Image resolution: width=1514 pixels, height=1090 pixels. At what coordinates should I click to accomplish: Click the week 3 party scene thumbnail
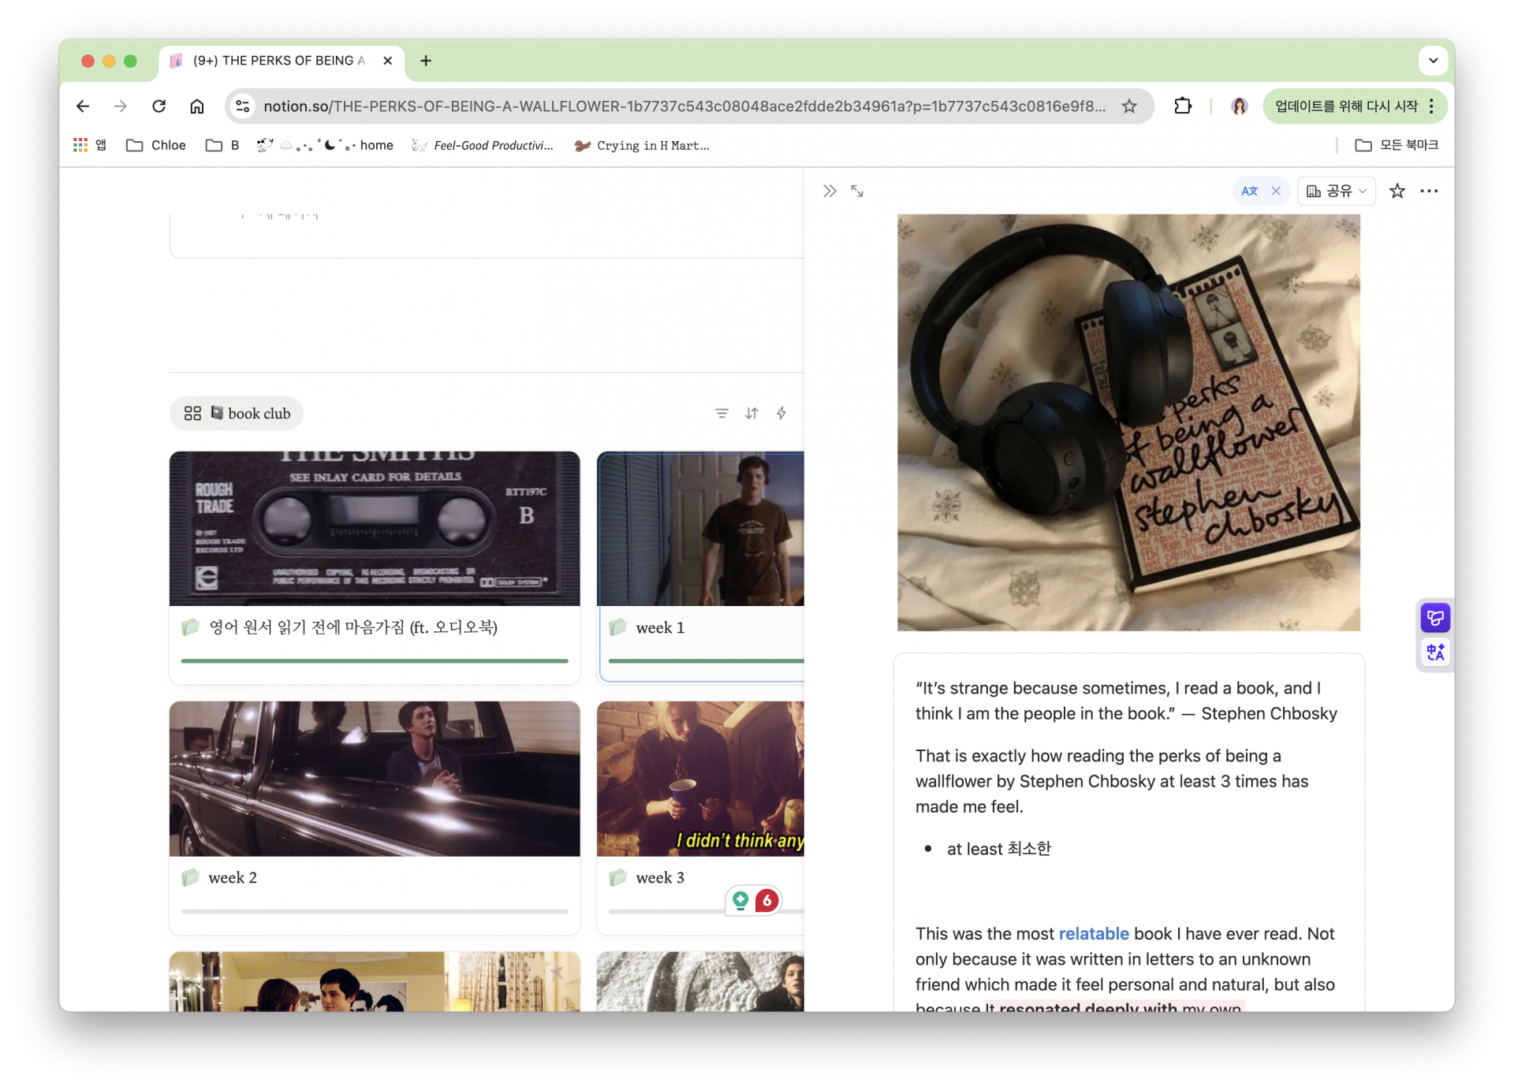coord(700,779)
